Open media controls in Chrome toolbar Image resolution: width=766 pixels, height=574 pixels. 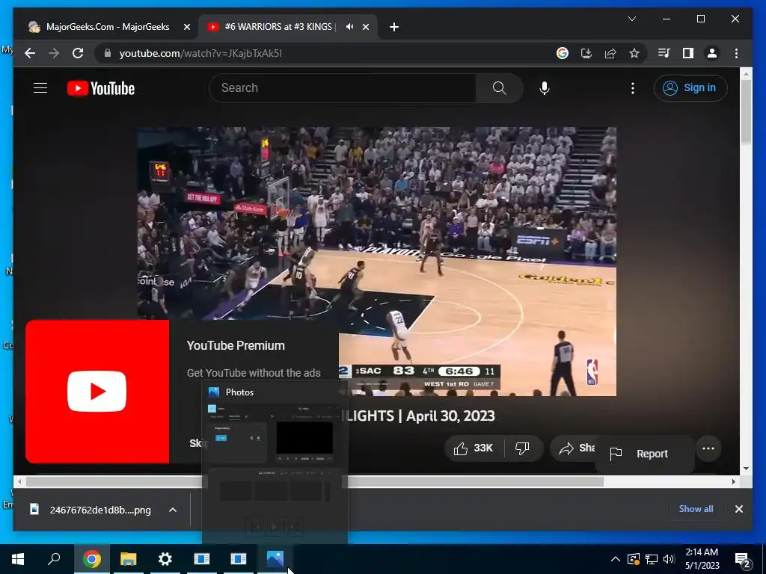click(x=664, y=53)
